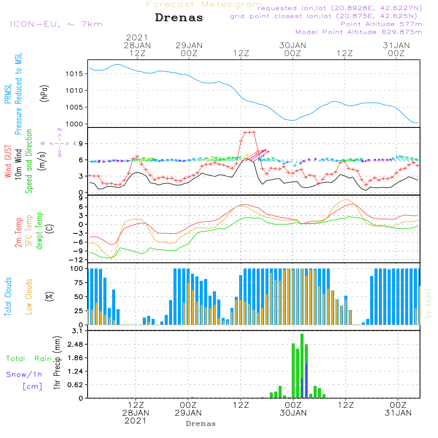Click the blue 'Total Clouds' legend label
Image resolution: width=438 pixels, height=438 pixels.
(8, 297)
